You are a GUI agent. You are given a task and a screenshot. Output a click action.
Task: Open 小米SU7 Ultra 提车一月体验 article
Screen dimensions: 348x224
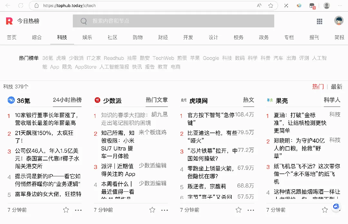tap(118, 144)
